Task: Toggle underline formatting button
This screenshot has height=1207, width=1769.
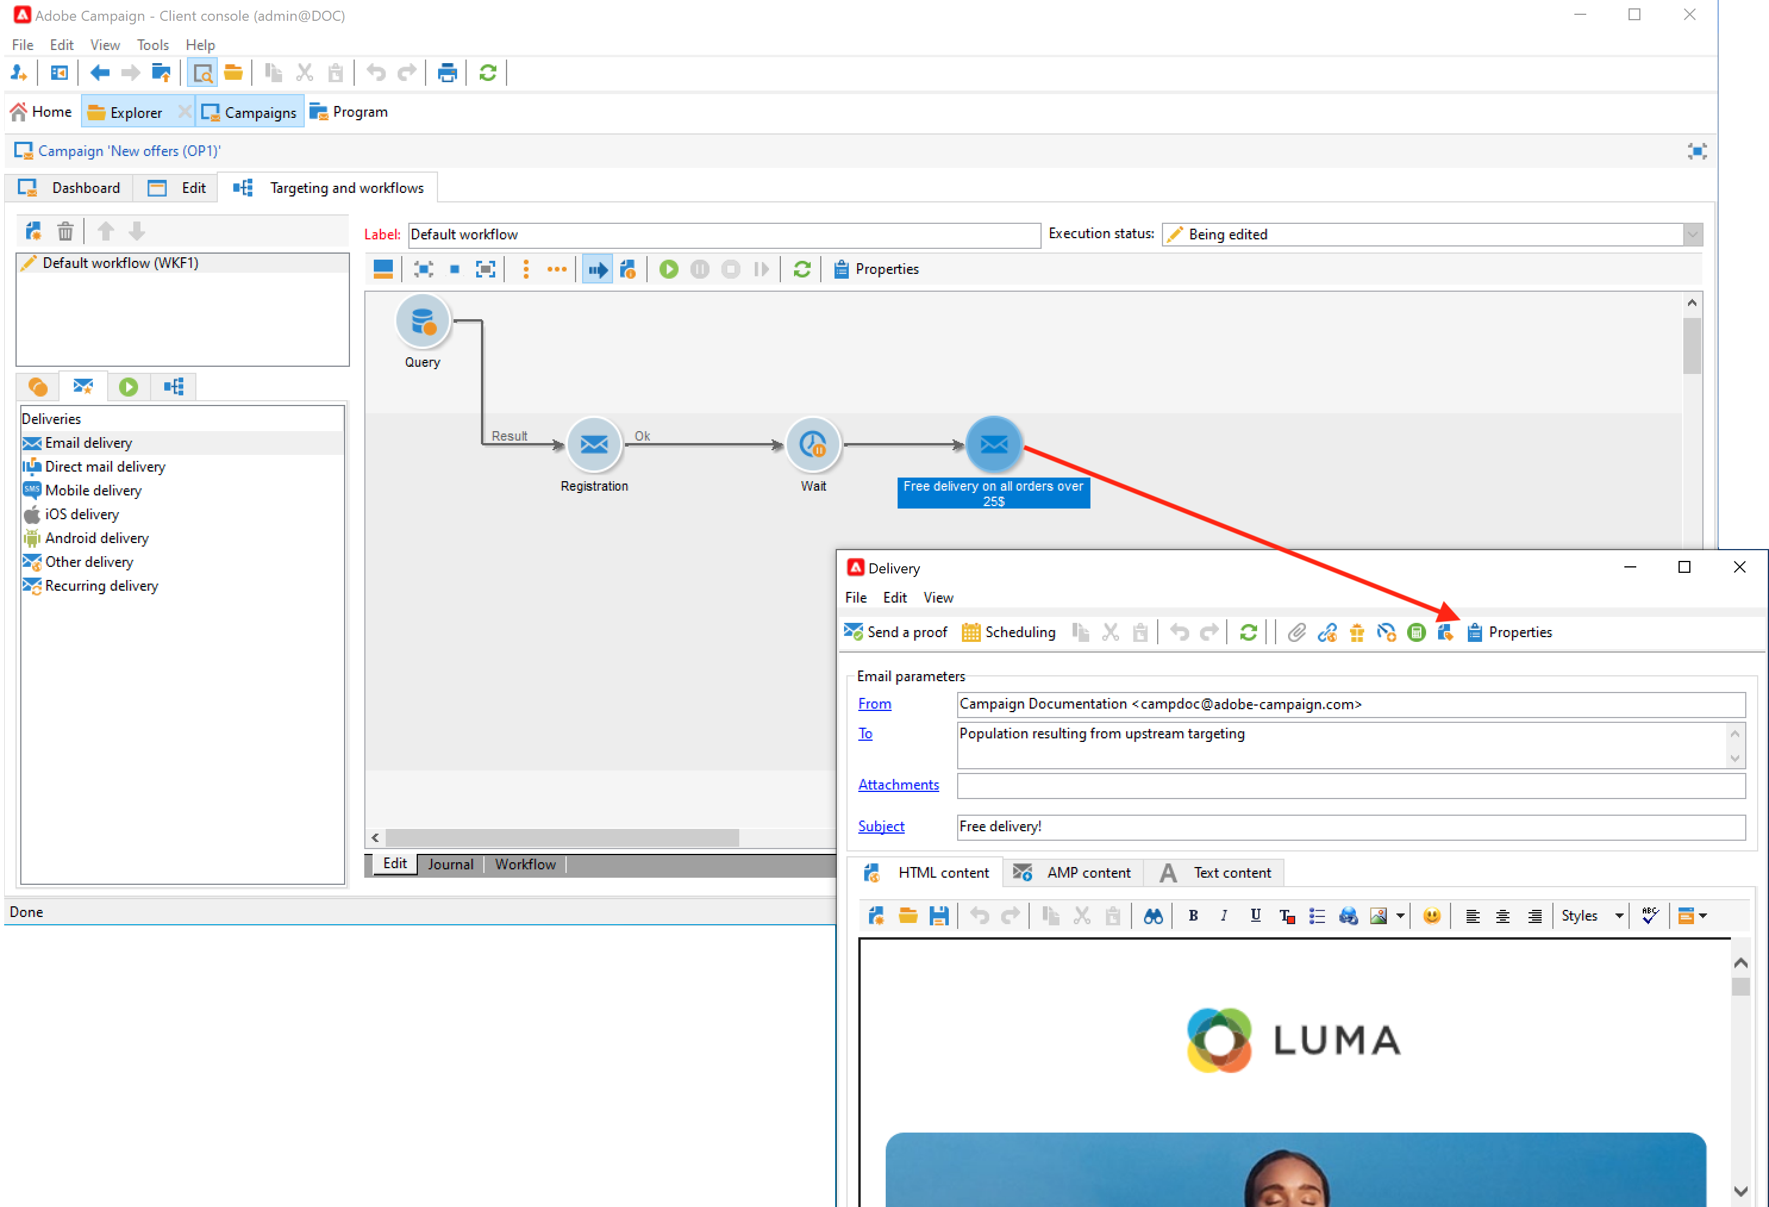Action: [1255, 916]
